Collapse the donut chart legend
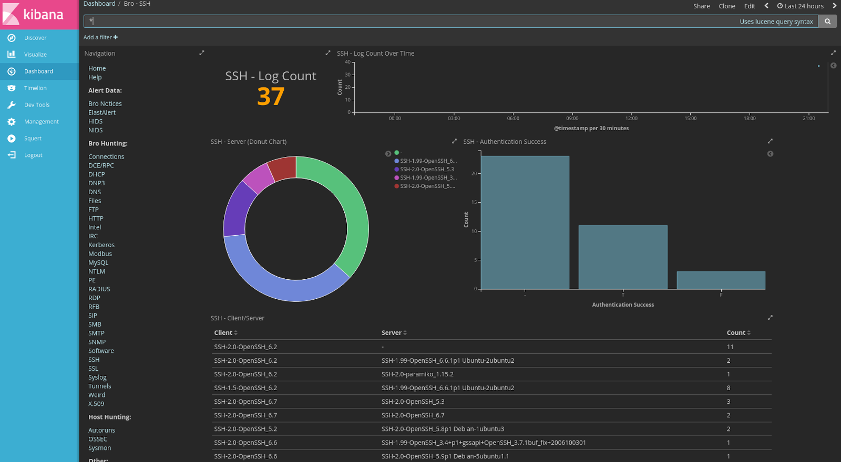This screenshot has height=462, width=841. click(x=388, y=154)
